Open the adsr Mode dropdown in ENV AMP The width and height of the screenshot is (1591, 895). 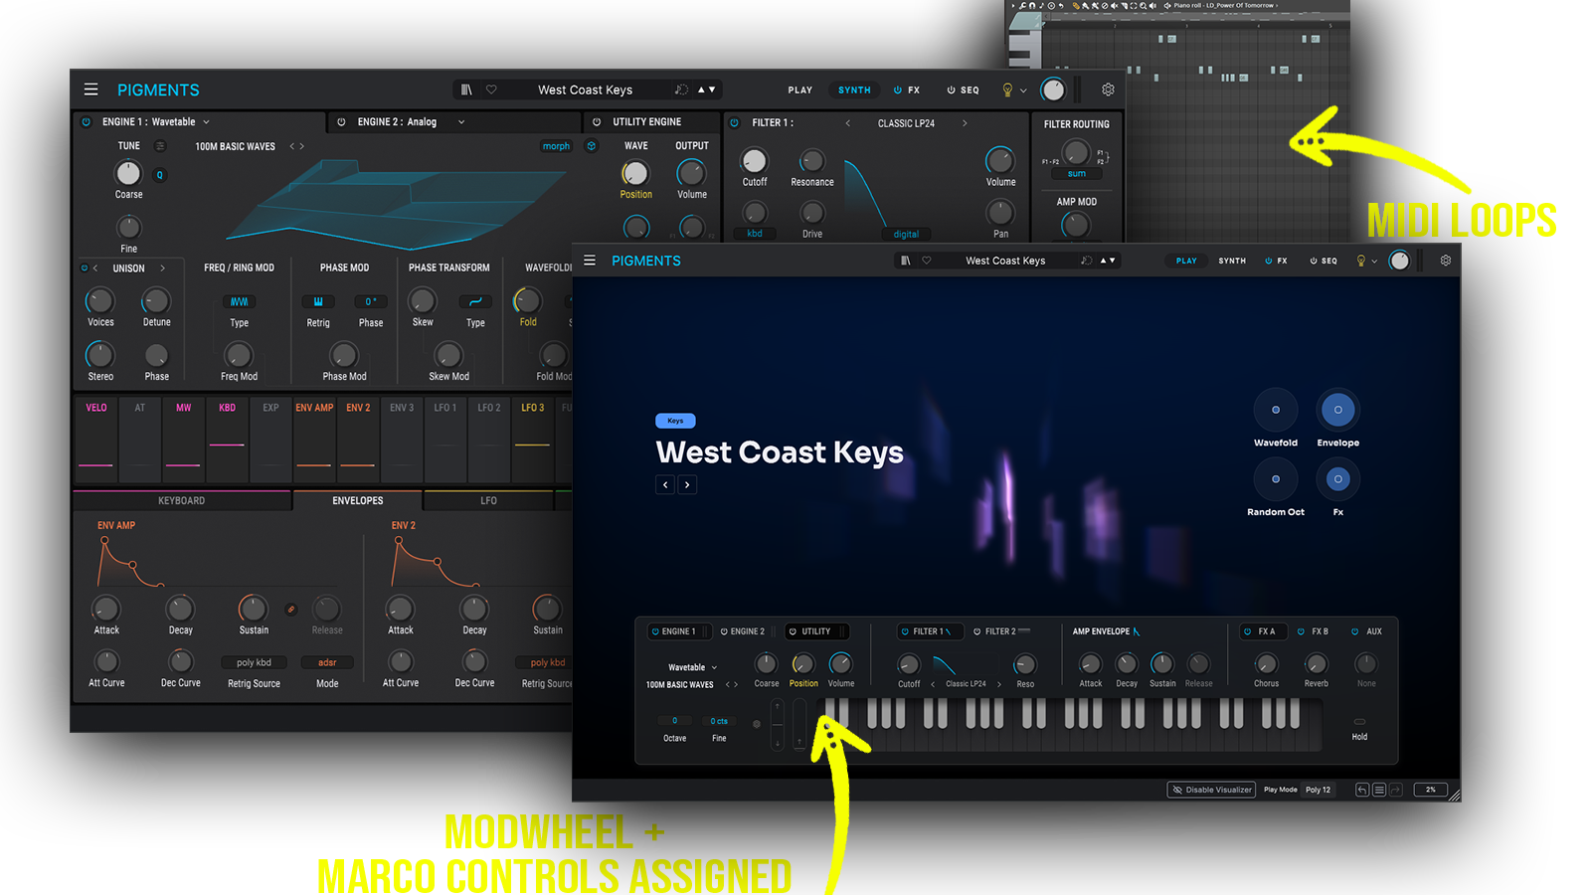click(x=327, y=662)
